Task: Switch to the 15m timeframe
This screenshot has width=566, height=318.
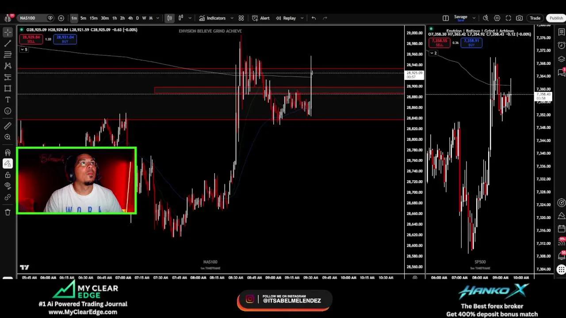Action: 93,18
